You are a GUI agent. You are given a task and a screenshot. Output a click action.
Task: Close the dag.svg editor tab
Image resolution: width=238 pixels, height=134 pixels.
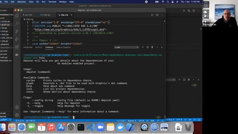point(71,15)
